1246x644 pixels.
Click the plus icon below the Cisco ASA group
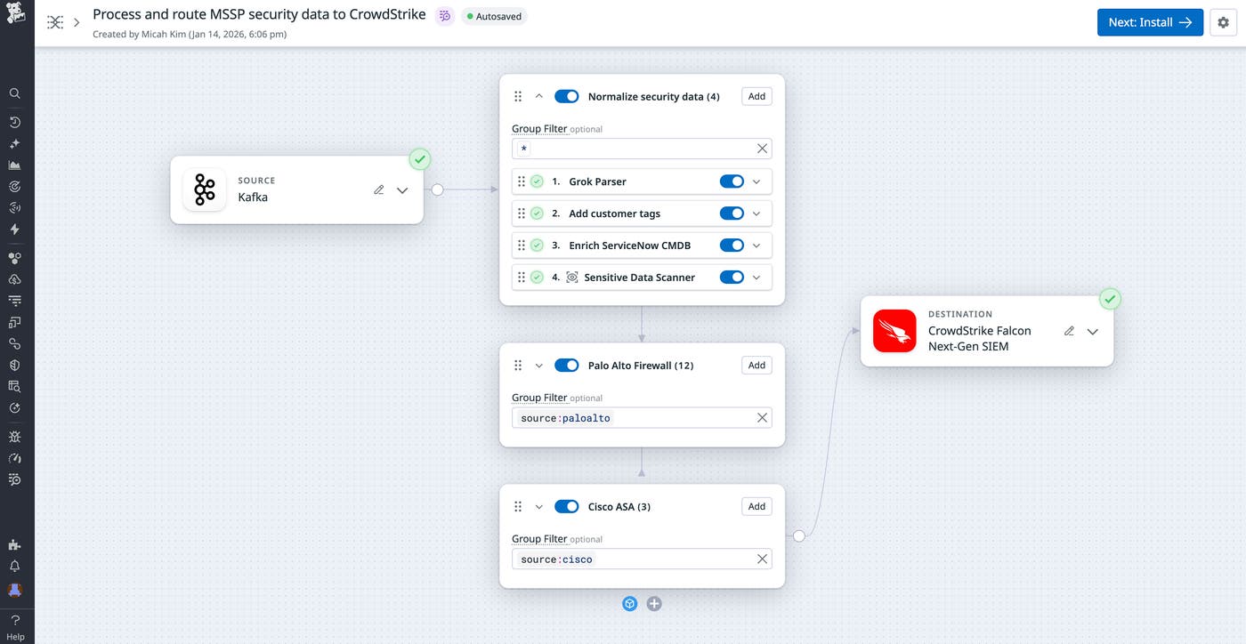click(x=654, y=603)
